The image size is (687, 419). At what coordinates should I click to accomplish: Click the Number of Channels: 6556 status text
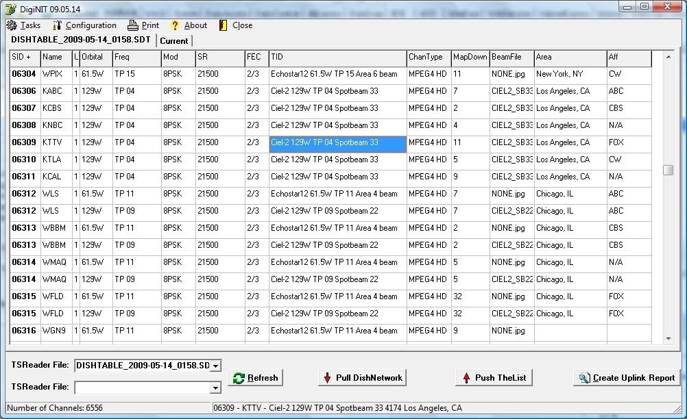tap(55, 408)
